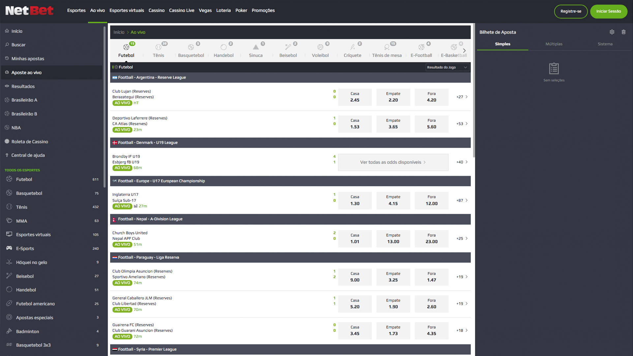Click Ver todas as odds disponíveis

click(393, 162)
